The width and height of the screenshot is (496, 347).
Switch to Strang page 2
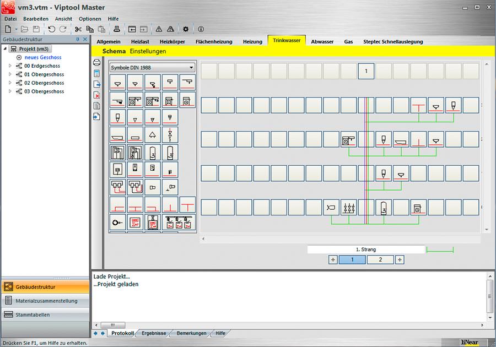tap(380, 260)
